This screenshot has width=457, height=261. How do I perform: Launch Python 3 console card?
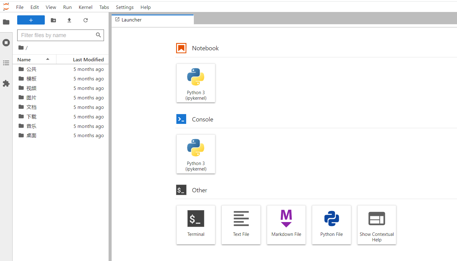point(196,154)
